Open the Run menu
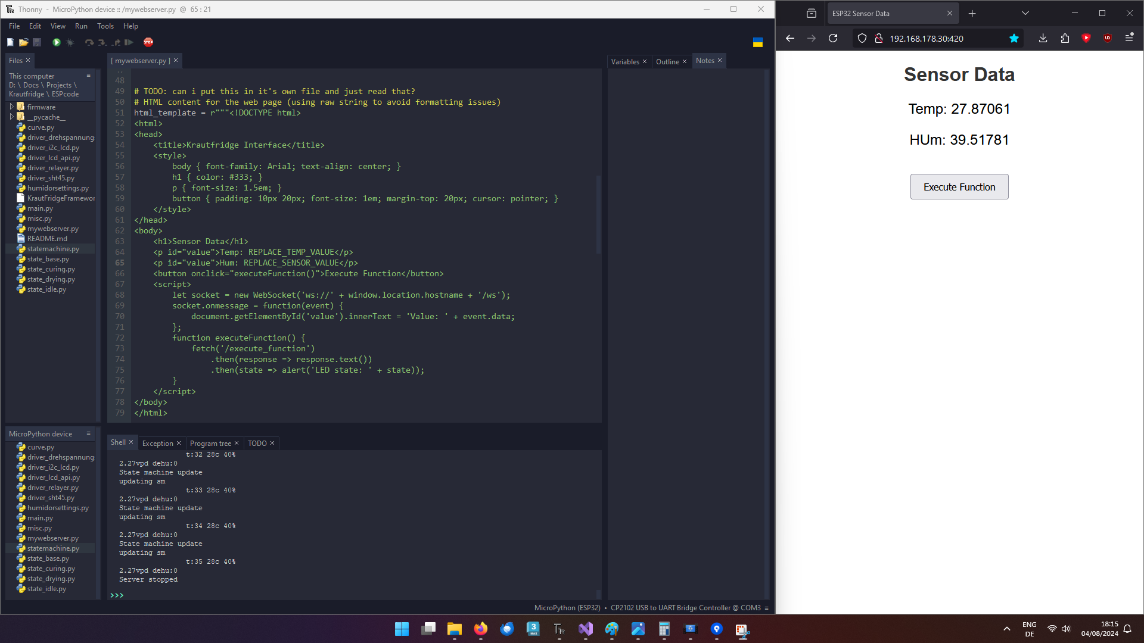 81,26
